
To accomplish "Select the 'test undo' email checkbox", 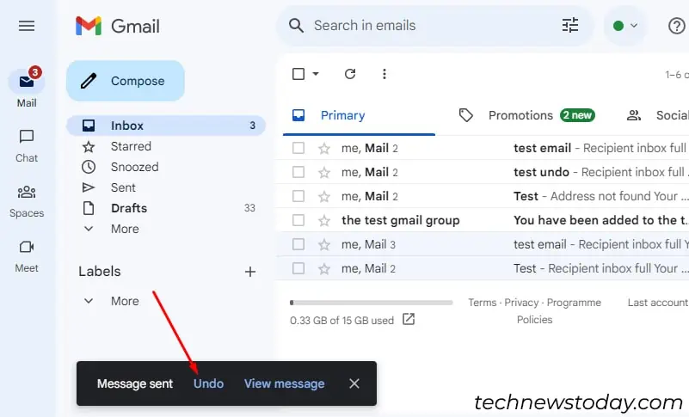I will coord(298,172).
